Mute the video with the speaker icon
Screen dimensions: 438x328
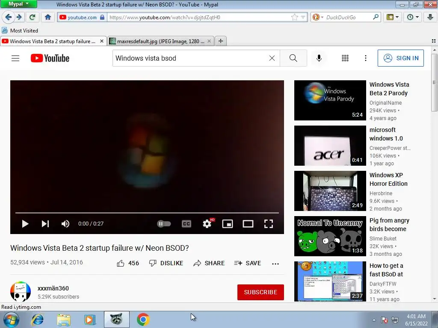click(65, 224)
